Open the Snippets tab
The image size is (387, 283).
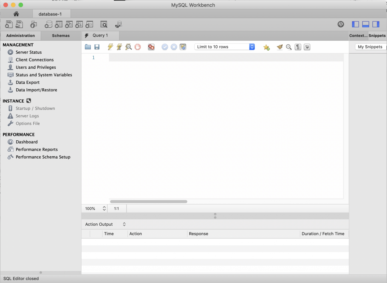pos(377,35)
